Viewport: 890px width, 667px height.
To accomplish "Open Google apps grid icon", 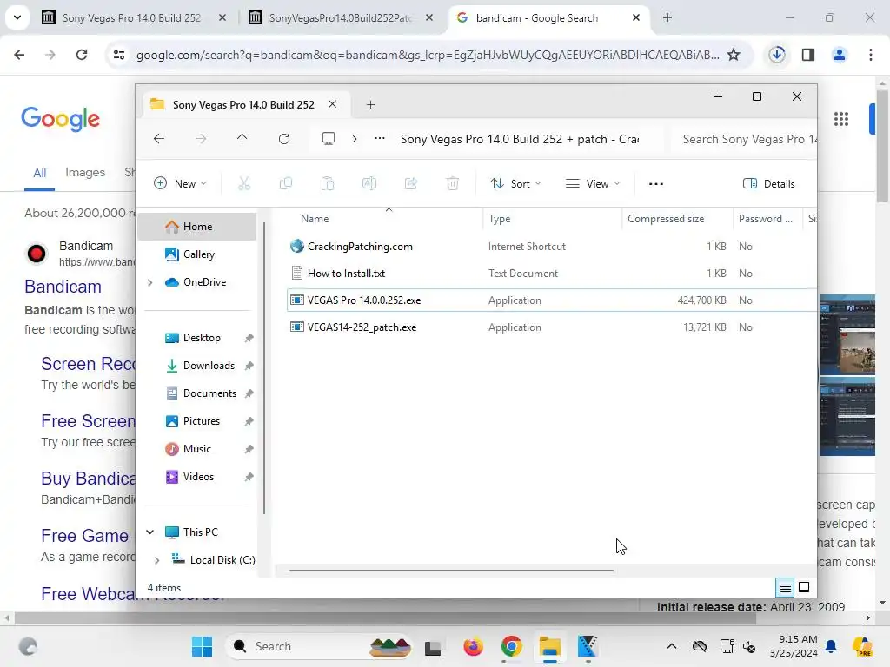I will click(x=841, y=119).
